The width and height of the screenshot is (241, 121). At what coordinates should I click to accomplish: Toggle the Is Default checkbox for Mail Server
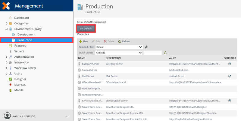230,76
